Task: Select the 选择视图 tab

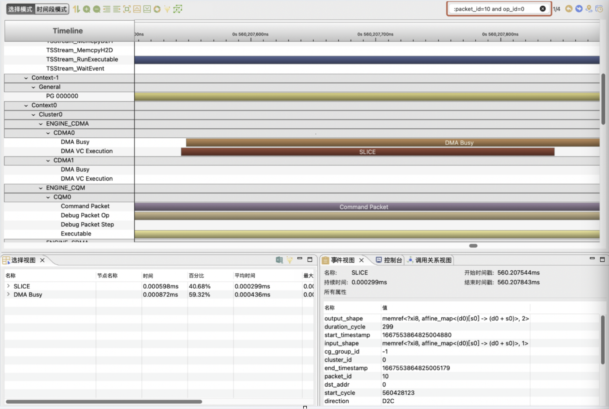Action: (x=23, y=260)
